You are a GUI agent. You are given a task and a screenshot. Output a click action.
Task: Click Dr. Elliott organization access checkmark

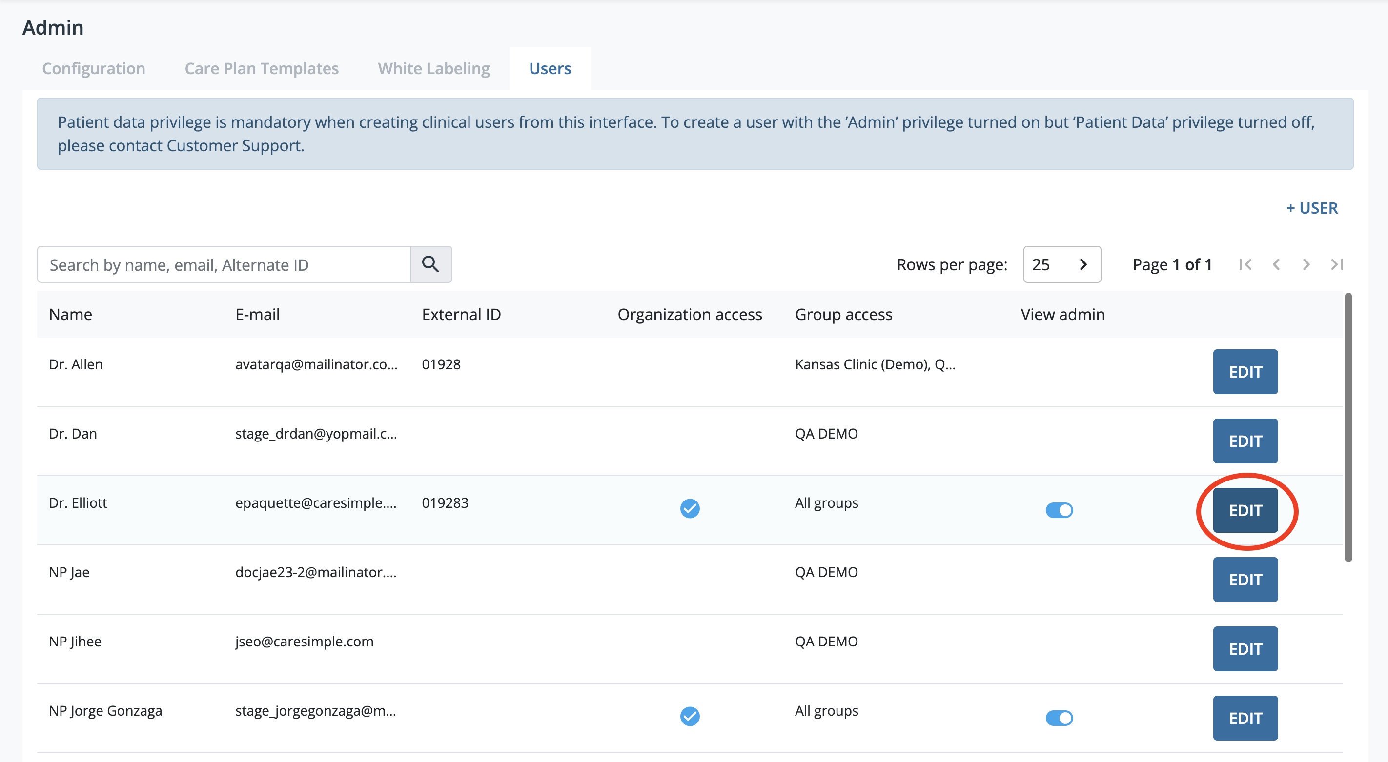pos(689,508)
